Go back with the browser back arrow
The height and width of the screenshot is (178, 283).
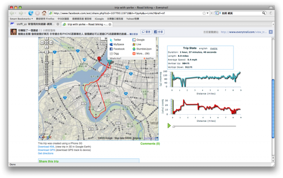(x=12, y=13)
